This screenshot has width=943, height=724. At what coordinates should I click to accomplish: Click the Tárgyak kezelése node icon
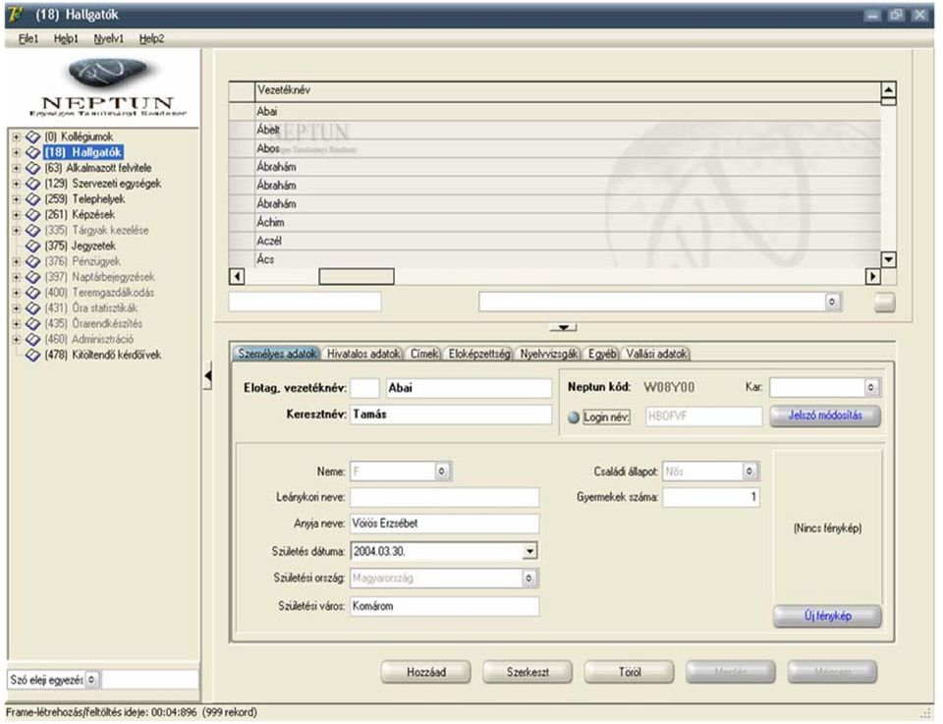[33, 231]
